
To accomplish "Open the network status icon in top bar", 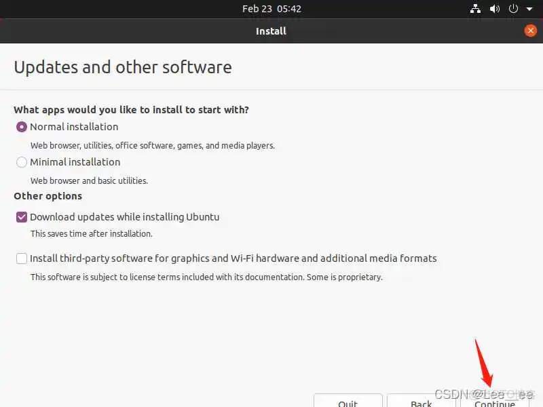I will click(475, 9).
